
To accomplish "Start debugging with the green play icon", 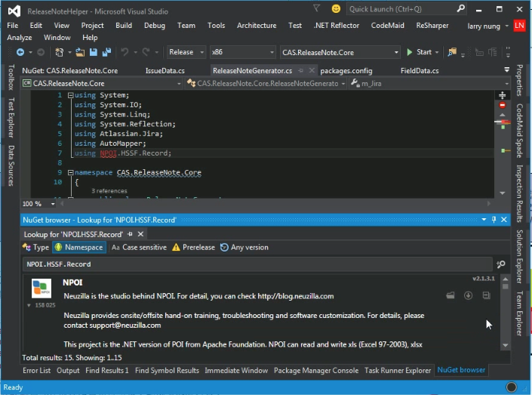I will (x=410, y=52).
